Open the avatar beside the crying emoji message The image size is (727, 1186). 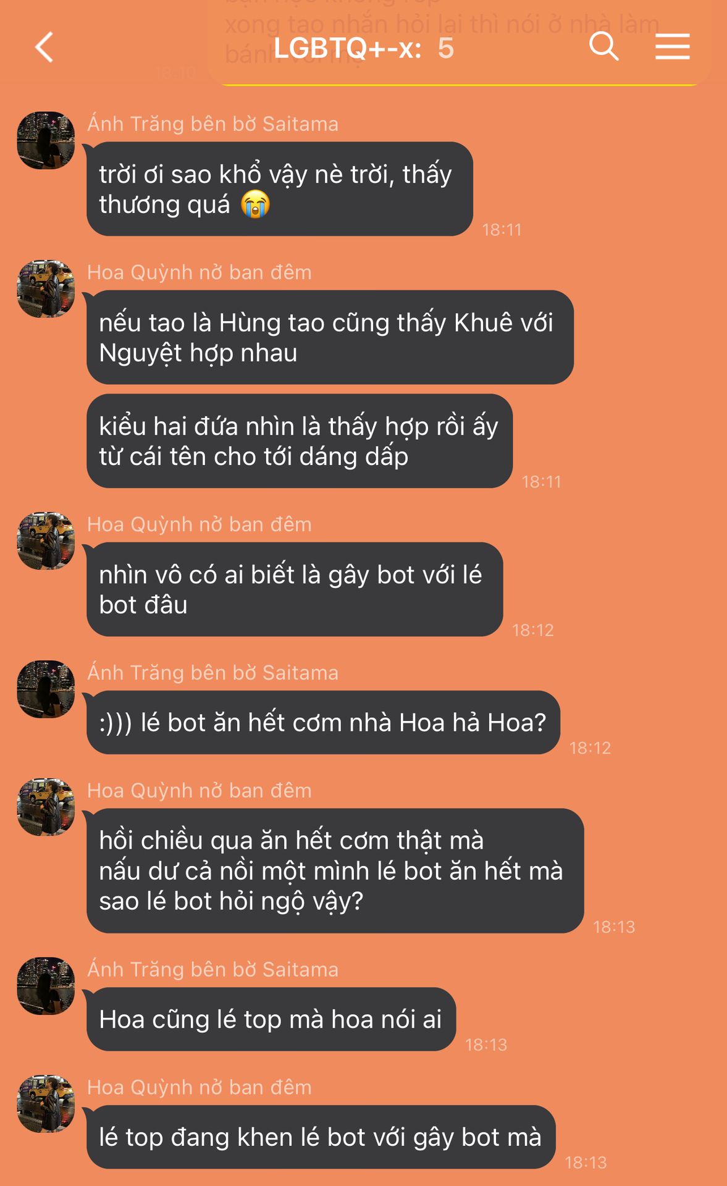46,140
